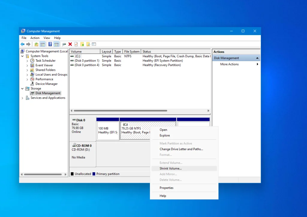Expand Services and Applications node

pos(22,98)
